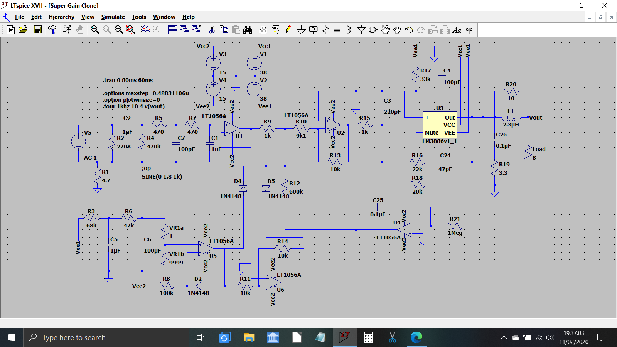617x347 pixels.
Task: Click the New Schematic toolbar icon
Action: click(x=11, y=30)
